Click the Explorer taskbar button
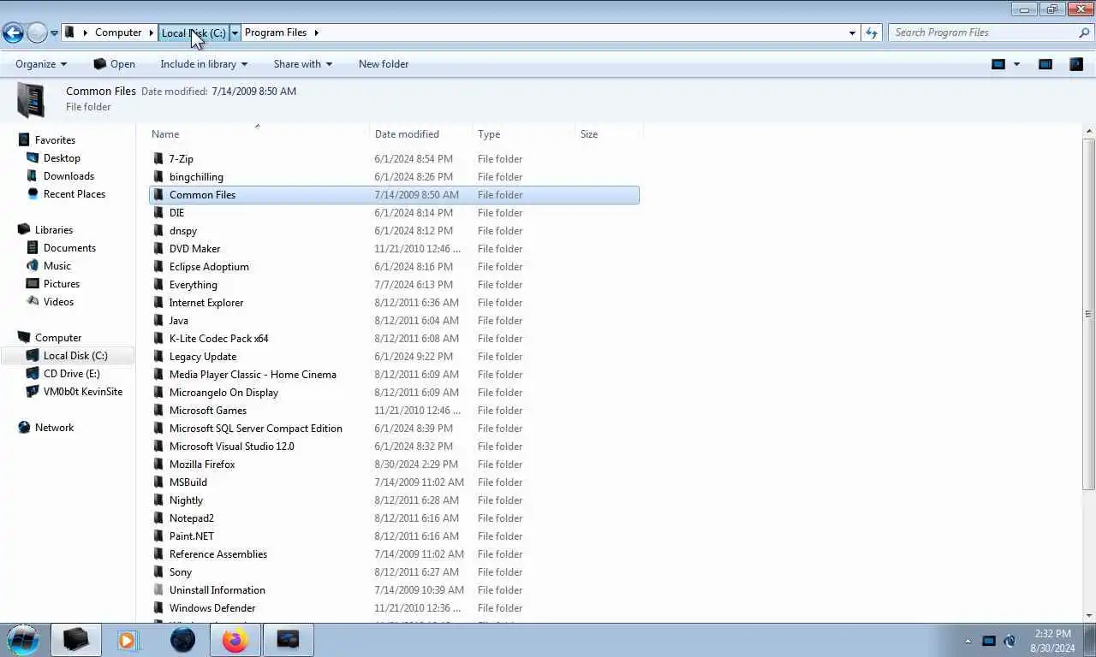 pyautogui.click(x=75, y=640)
